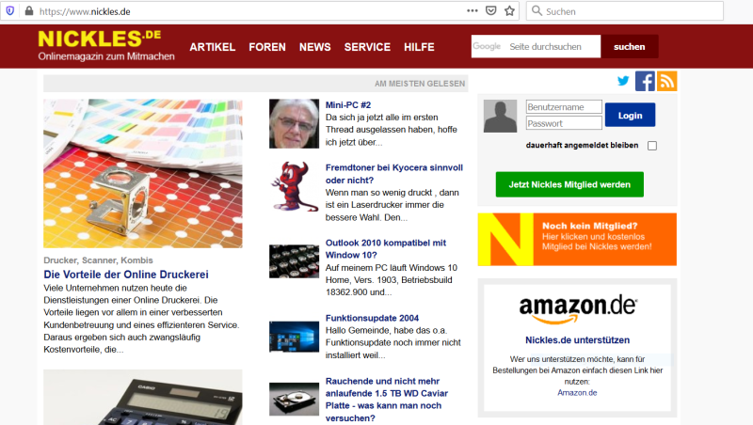Screen dimensions: 753x425
Task: Click the Casio calculator article image
Action: (x=143, y=397)
